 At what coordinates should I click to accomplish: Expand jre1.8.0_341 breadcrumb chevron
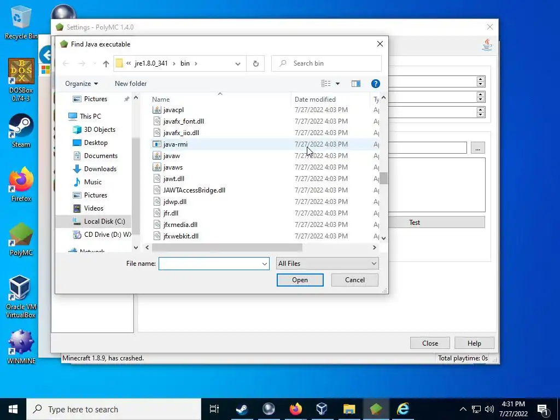[x=174, y=63]
